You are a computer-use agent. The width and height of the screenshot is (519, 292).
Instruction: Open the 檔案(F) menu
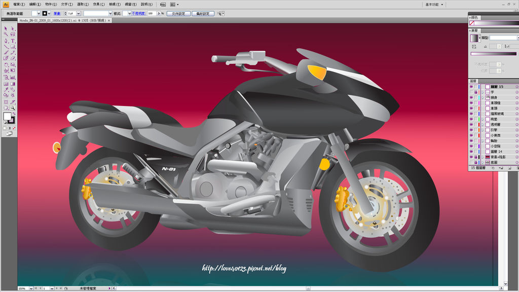click(20, 4)
